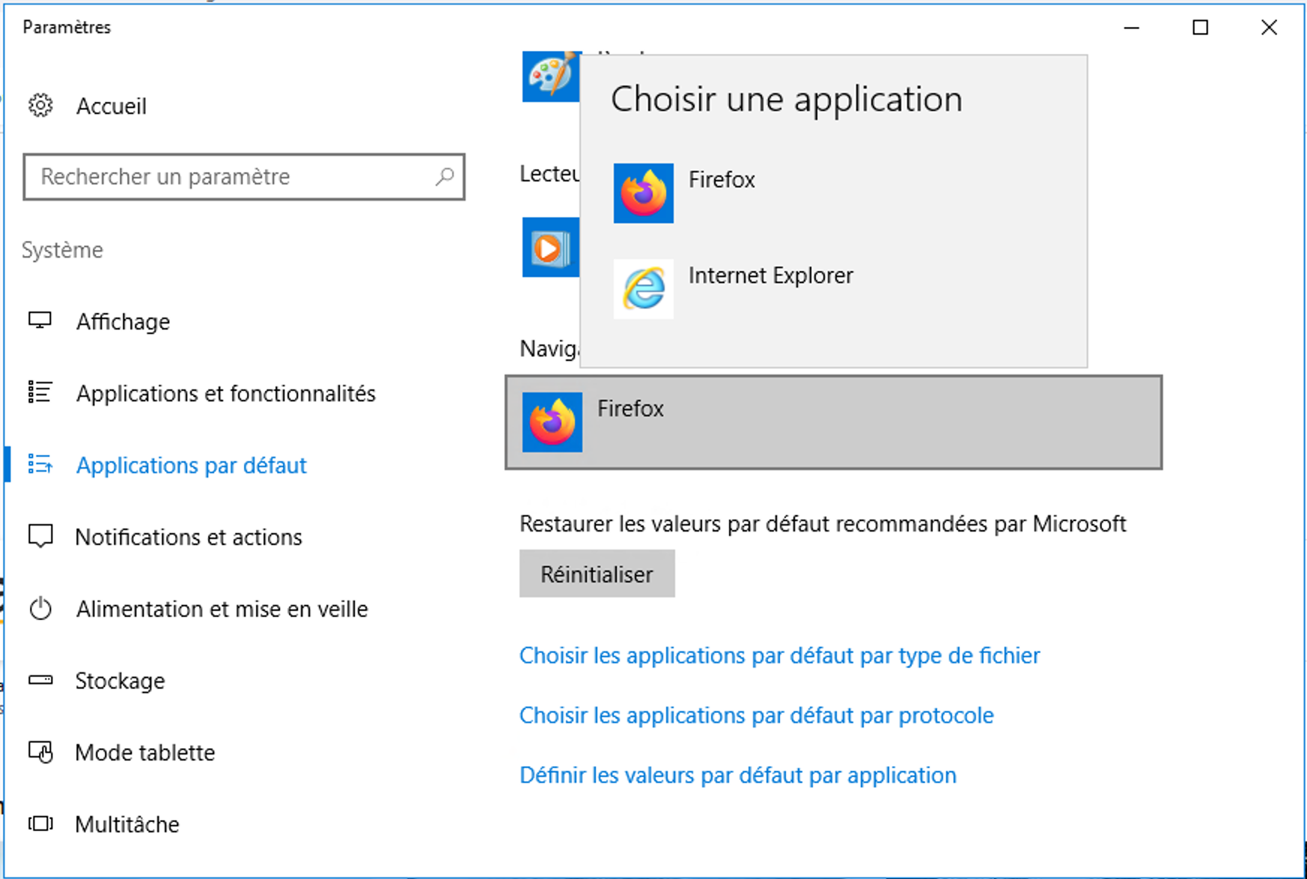
Task: Open the Stockage page
Action: [x=120, y=681]
